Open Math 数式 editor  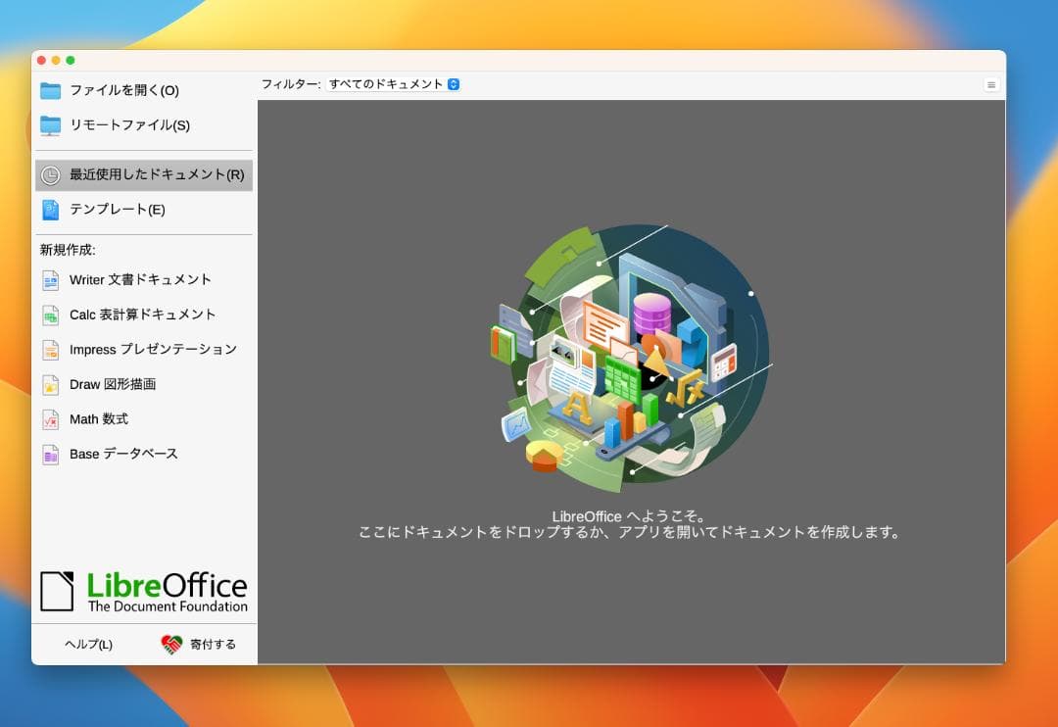click(101, 419)
